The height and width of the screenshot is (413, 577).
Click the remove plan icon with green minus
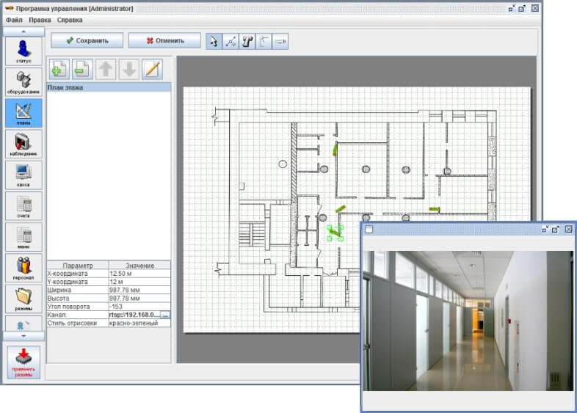point(82,69)
